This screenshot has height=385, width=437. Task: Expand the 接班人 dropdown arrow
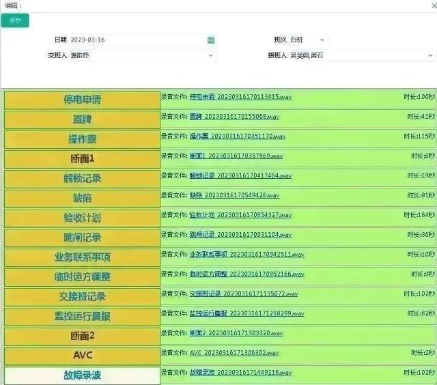tap(430, 55)
